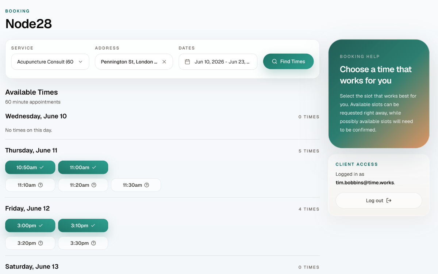Image resolution: width=438 pixels, height=274 pixels.
Task: Request the 3:20pm possibly available slot
Action: (30, 243)
